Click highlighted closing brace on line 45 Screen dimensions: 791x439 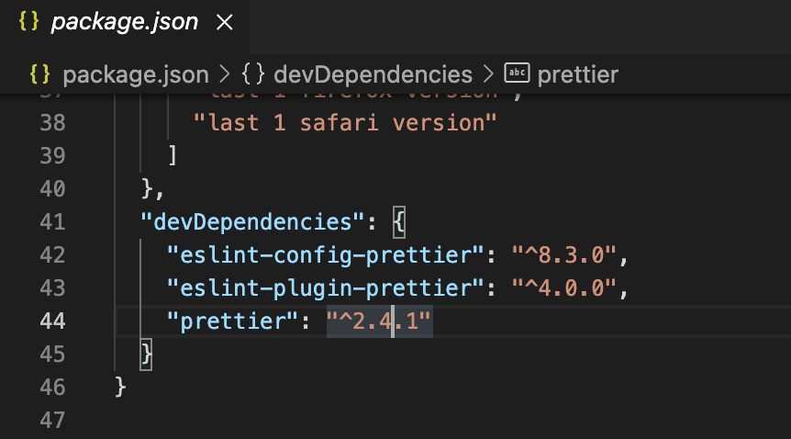[x=146, y=355]
